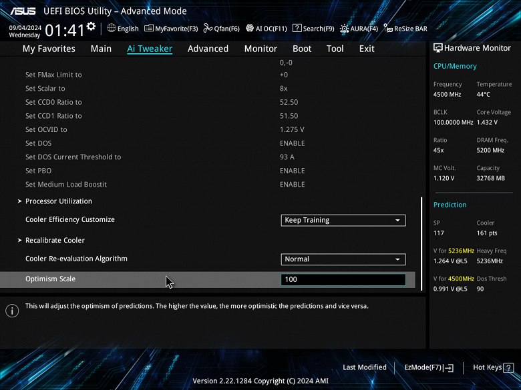The width and height of the screenshot is (521, 390).
Task: Click the Last Modified button
Action: pyautogui.click(x=365, y=367)
